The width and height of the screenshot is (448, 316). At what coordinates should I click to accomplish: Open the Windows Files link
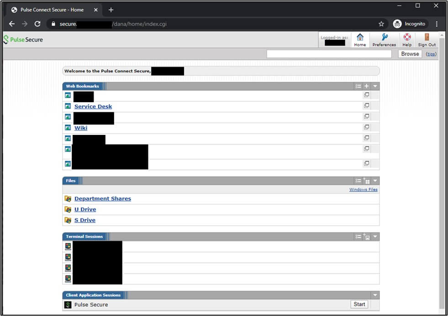tap(363, 189)
